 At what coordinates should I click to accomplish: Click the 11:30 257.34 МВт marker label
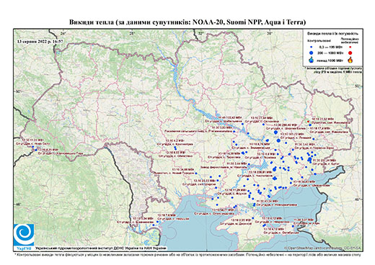(x=325, y=160)
